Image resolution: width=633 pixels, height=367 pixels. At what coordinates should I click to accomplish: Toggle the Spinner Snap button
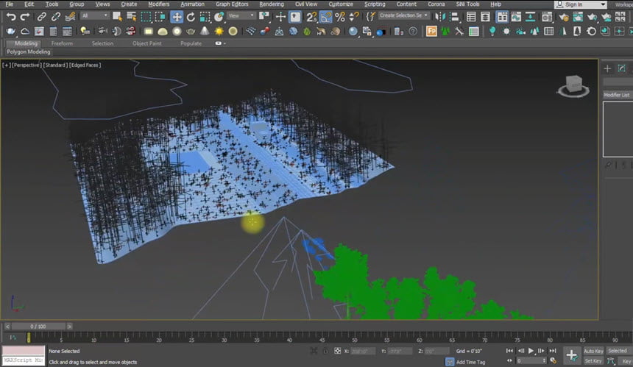[x=354, y=17]
